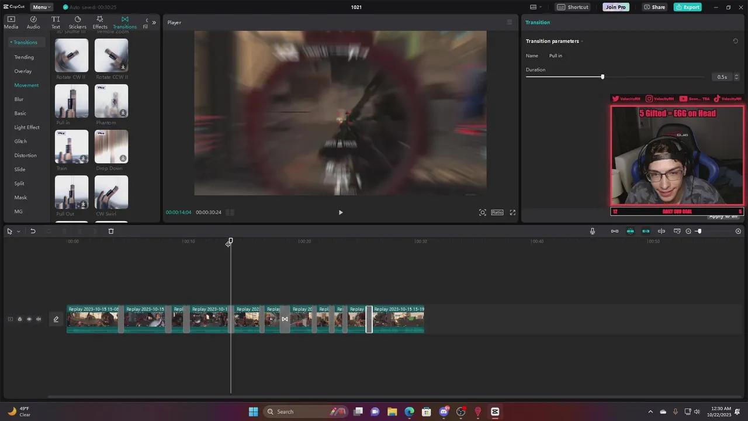Viewport: 748px width, 421px height.
Task: Mute the main video track audio
Action: click(x=39, y=319)
